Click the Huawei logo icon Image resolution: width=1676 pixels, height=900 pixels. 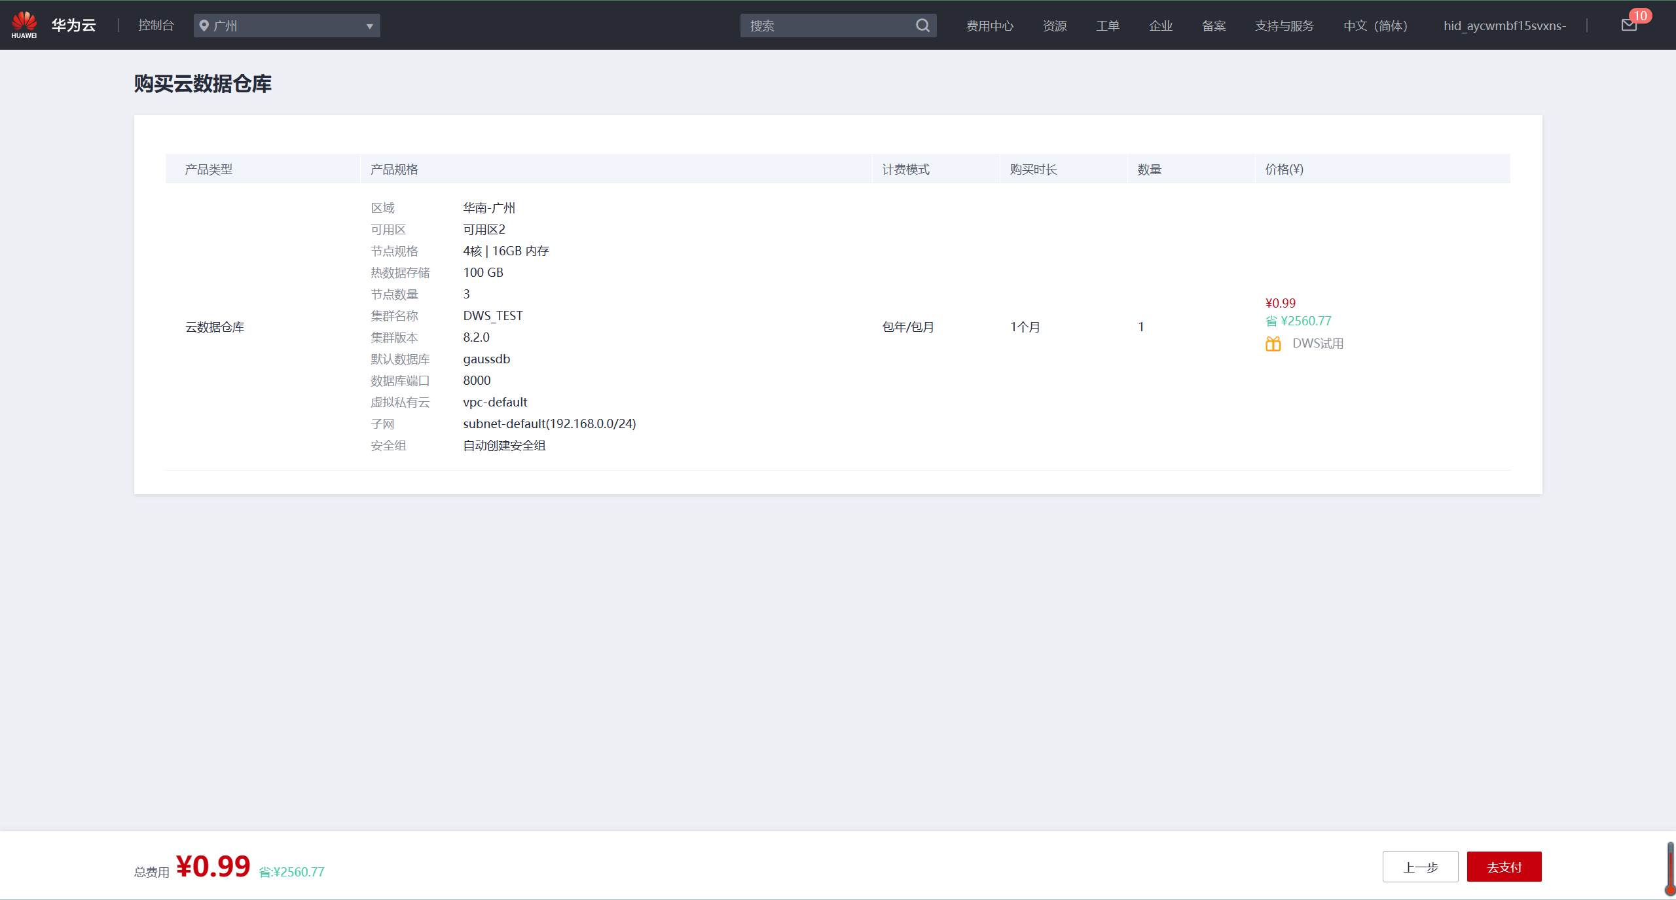click(24, 25)
